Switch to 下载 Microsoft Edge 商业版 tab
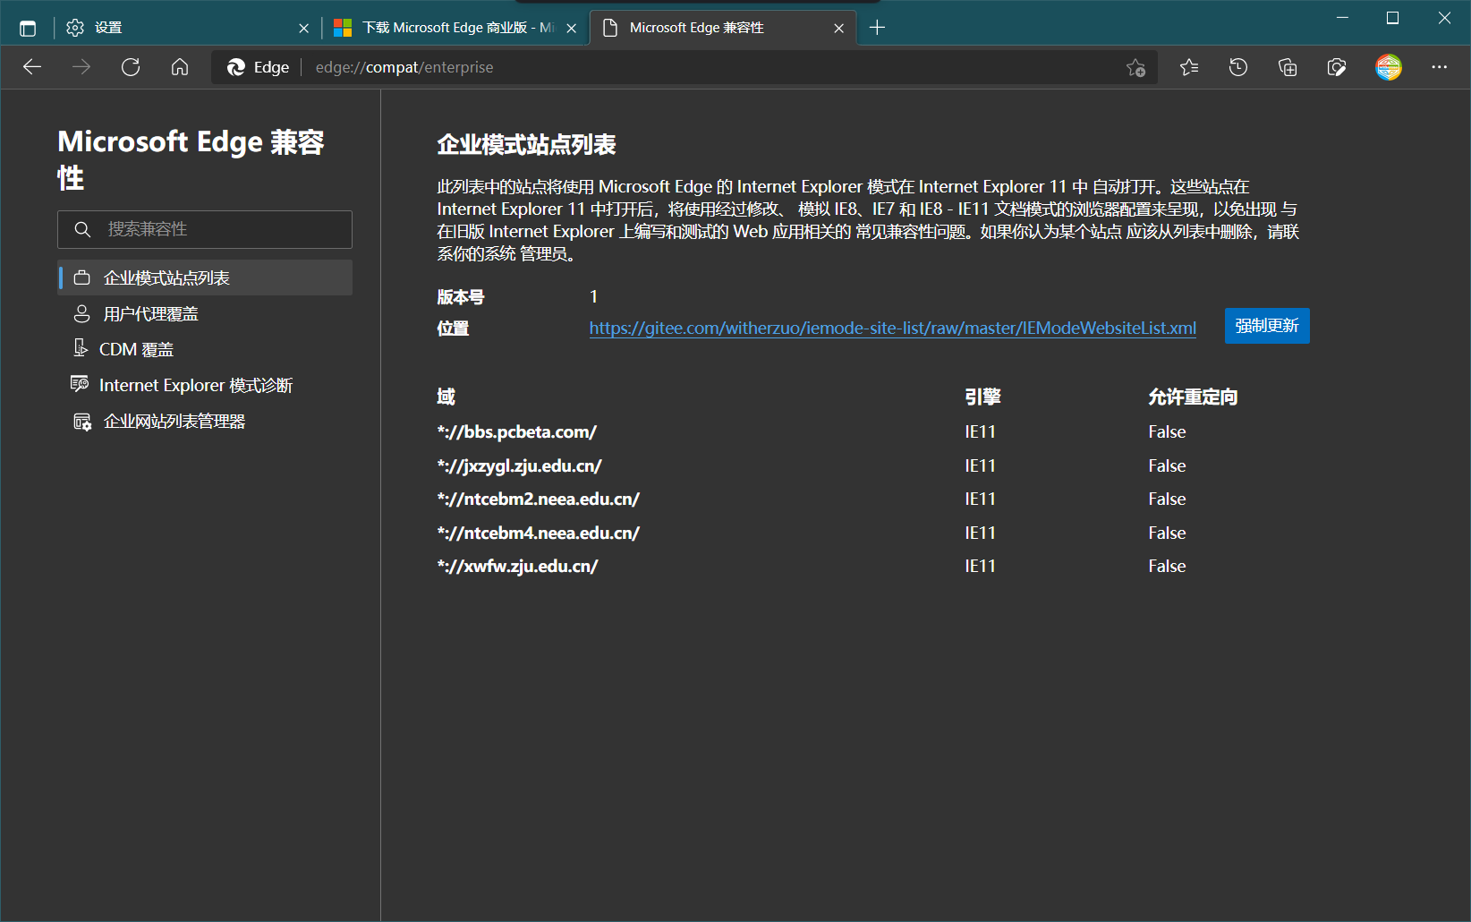 pyautogui.click(x=447, y=28)
